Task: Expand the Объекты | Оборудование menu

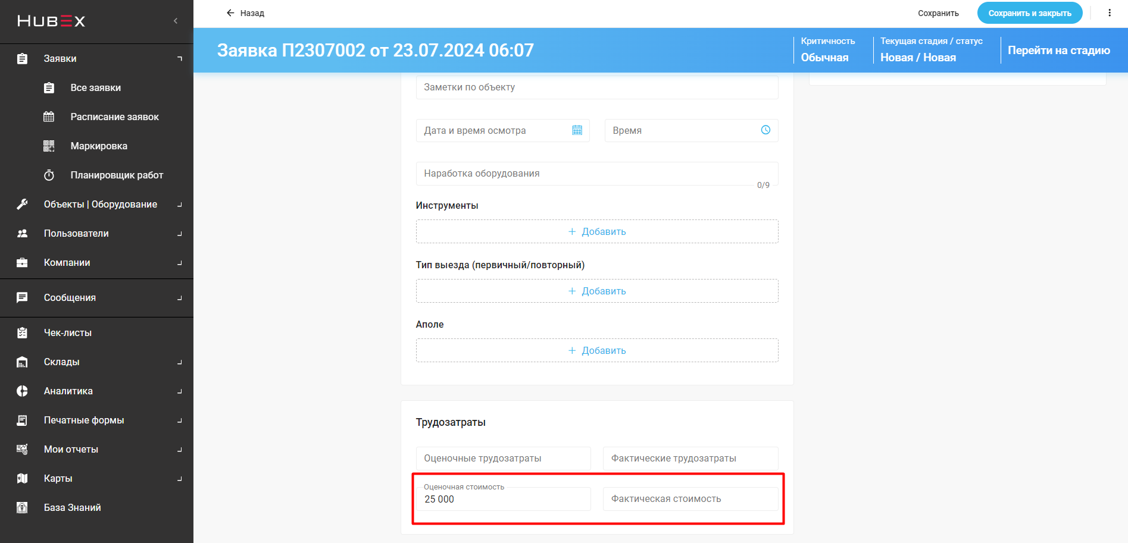Action: (x=100, y=204)
